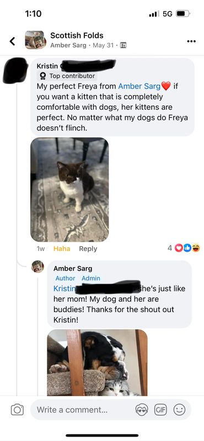Tap the Top contributor badge
Screen dimensions: 204x441
pyautogui.click(x=67, y=75)
